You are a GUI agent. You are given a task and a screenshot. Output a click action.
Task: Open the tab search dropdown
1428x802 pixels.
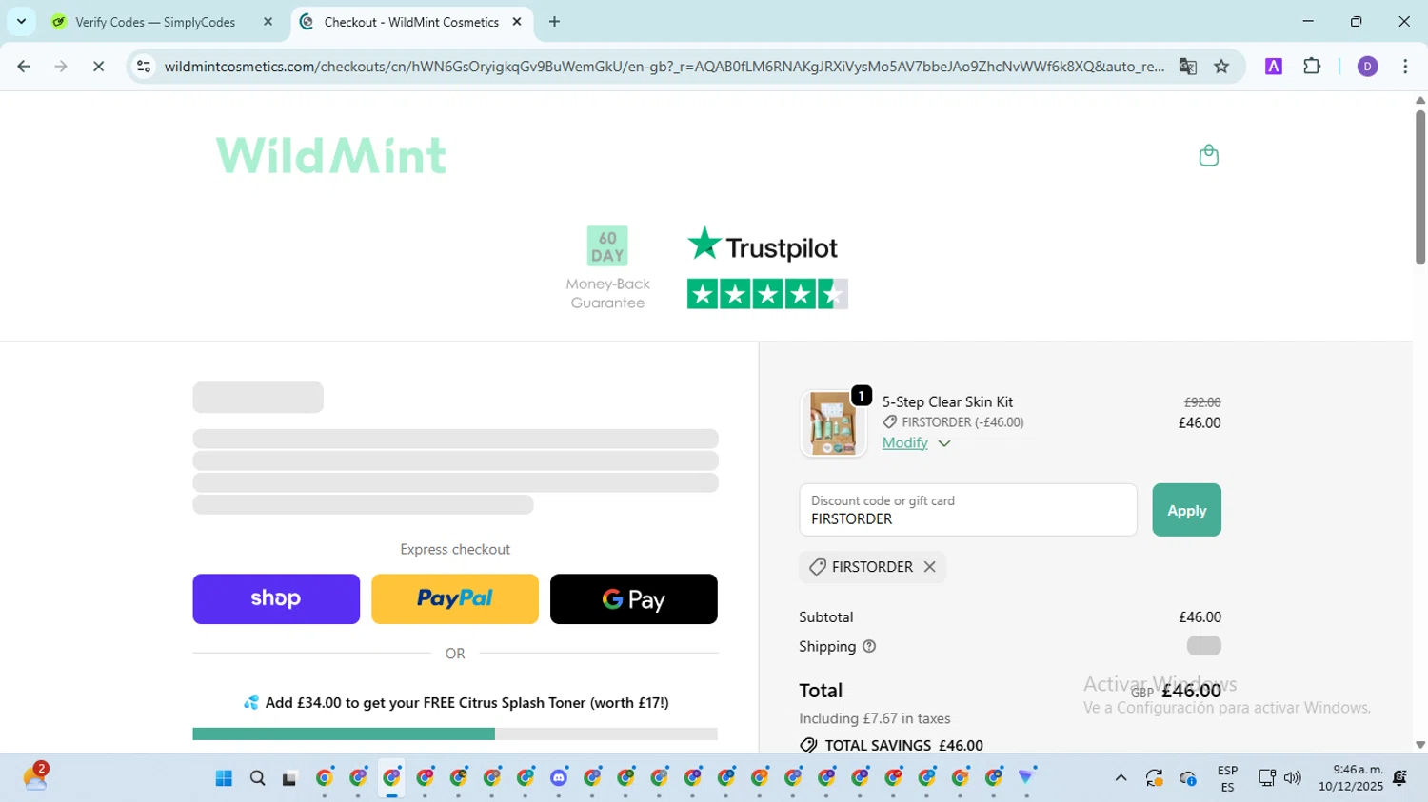(x=21, y=22)
